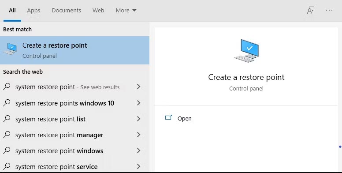Click the Open action in preview pane
Image resolution: width=342 pixels, height=173 pixels.
point(184,118)
